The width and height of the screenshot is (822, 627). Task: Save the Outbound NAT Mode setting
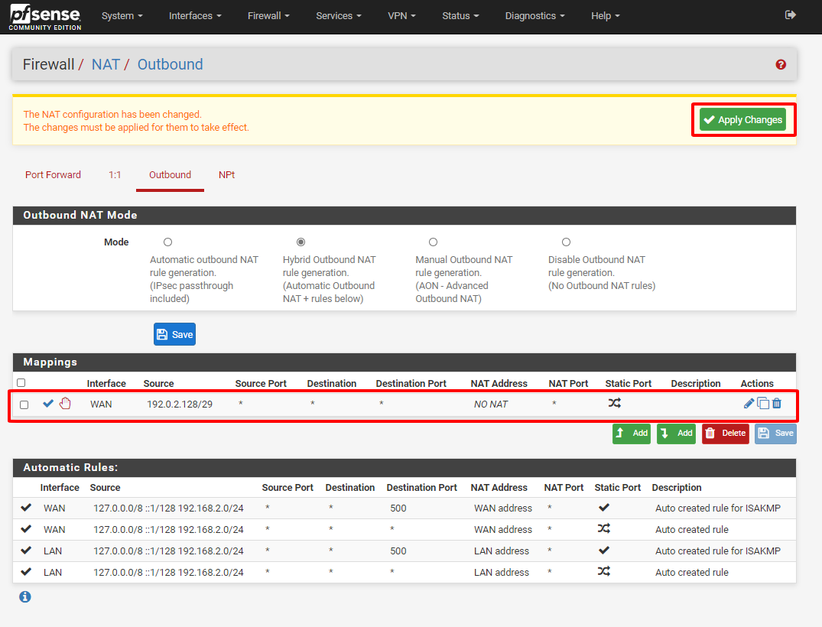point(174,334)
